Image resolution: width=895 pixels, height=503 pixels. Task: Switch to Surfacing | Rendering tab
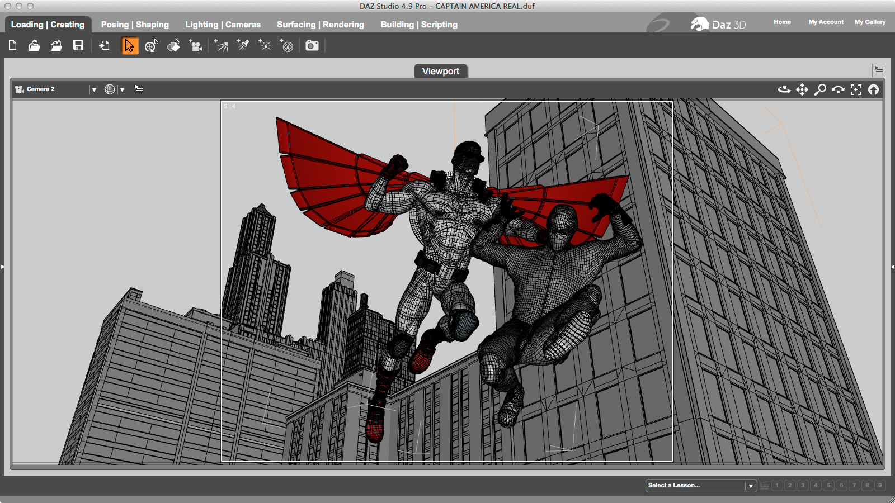tap(321, 25)
